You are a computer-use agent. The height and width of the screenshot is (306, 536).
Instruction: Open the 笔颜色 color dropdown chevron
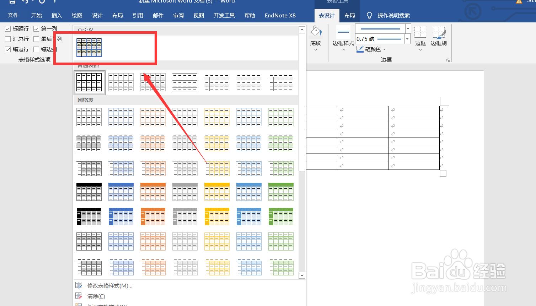(x=384, y=49)
